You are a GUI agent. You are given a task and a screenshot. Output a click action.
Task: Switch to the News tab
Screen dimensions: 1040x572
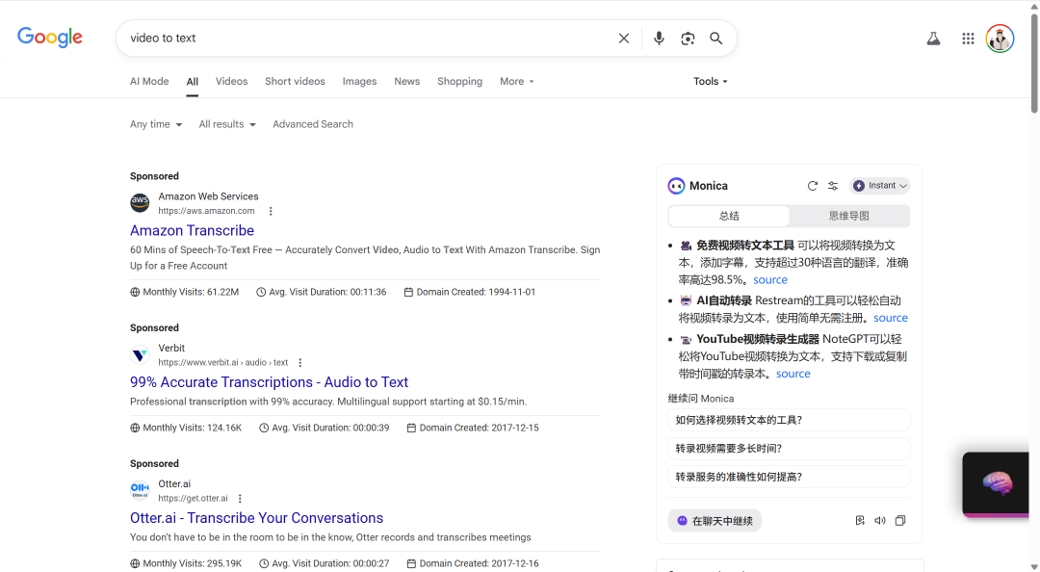coord(406,81)
